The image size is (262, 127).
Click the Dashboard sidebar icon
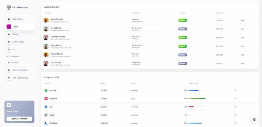coord(9,19)
